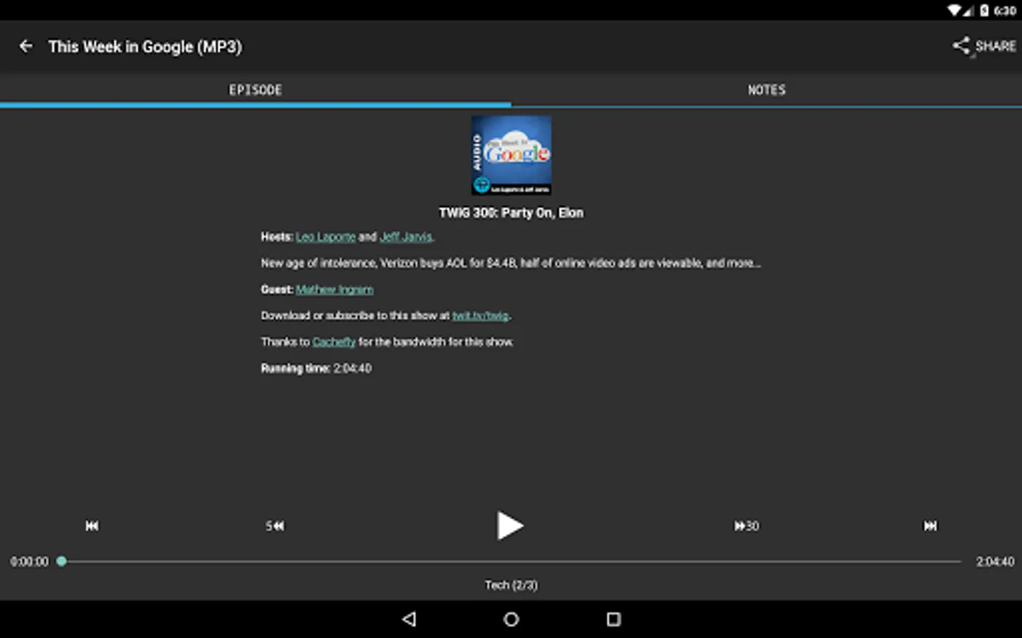Viewport: 1022px width, 638px height.
Task: Open the Cachefly link
Action: [334, 342]
